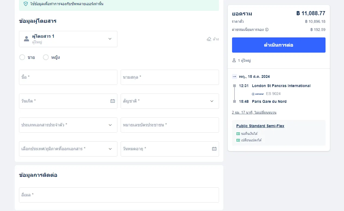Click the refundable ticket icon
Image resolution: width=344 pixels, height=211 pixels.
[238, 134]
